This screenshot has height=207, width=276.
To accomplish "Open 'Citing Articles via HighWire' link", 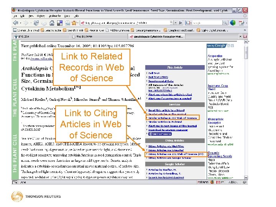I will pos(166,146).
